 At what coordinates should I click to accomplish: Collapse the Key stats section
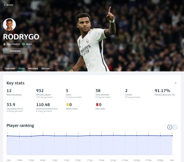176,83
